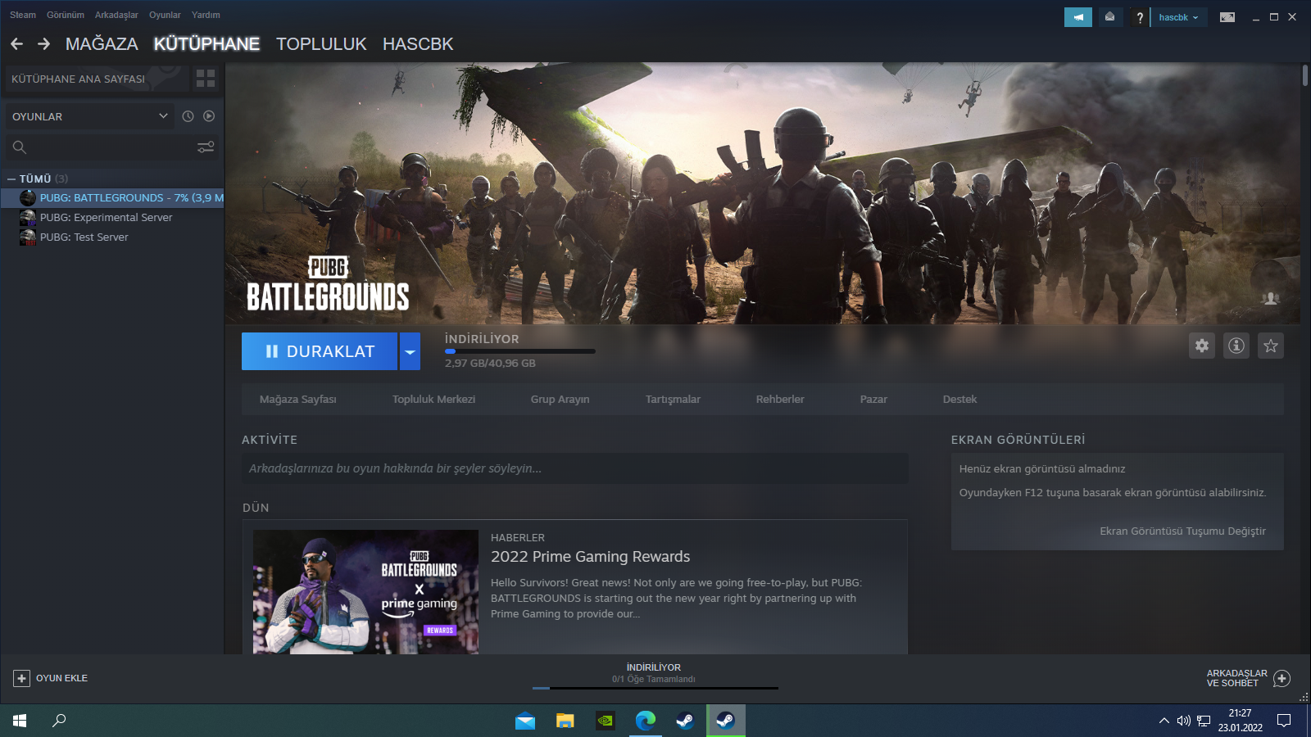
Task: Click the PUBG download progress bar
Action: 520,351
